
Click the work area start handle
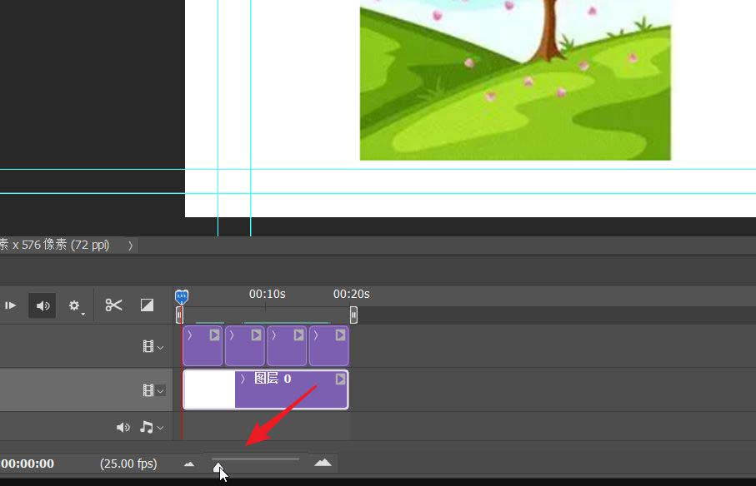coord(179,315)
